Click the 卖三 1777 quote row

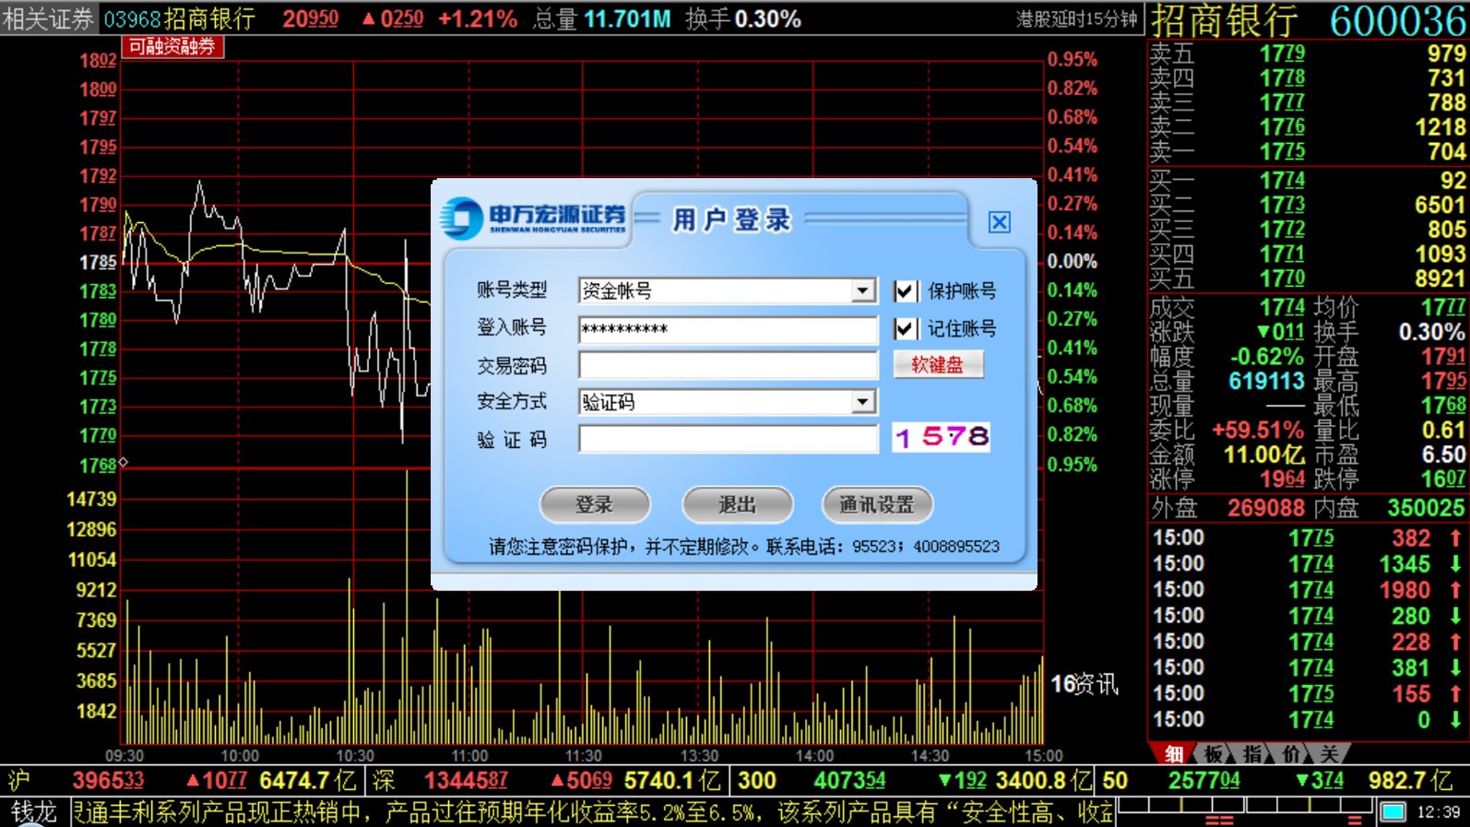click(x=1308, y=102)
